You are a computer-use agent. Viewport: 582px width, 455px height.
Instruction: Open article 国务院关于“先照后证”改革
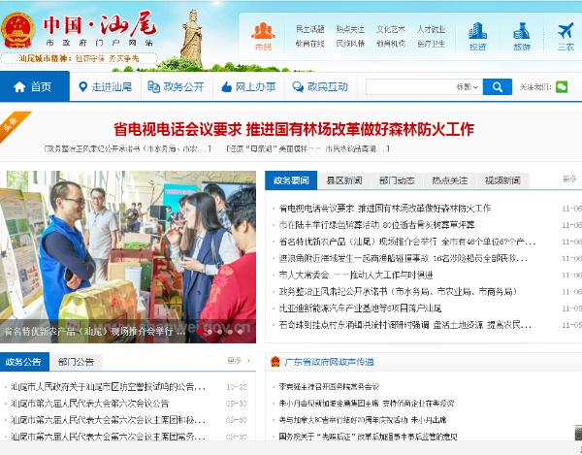pos(369,437)
